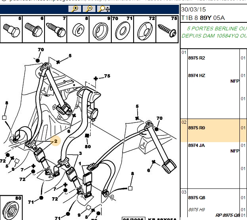Image resolution: width=247 pixels, height=220 pixels.
Task: Click callout 3 on center belt
Action: pos(80,153)
